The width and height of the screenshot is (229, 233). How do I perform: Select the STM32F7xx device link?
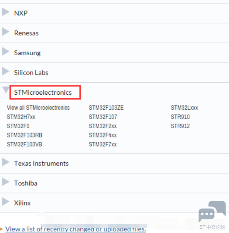(x=103, y=145)
